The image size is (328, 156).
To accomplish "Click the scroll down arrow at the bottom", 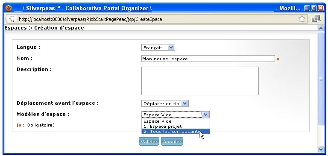I will 321,149.
